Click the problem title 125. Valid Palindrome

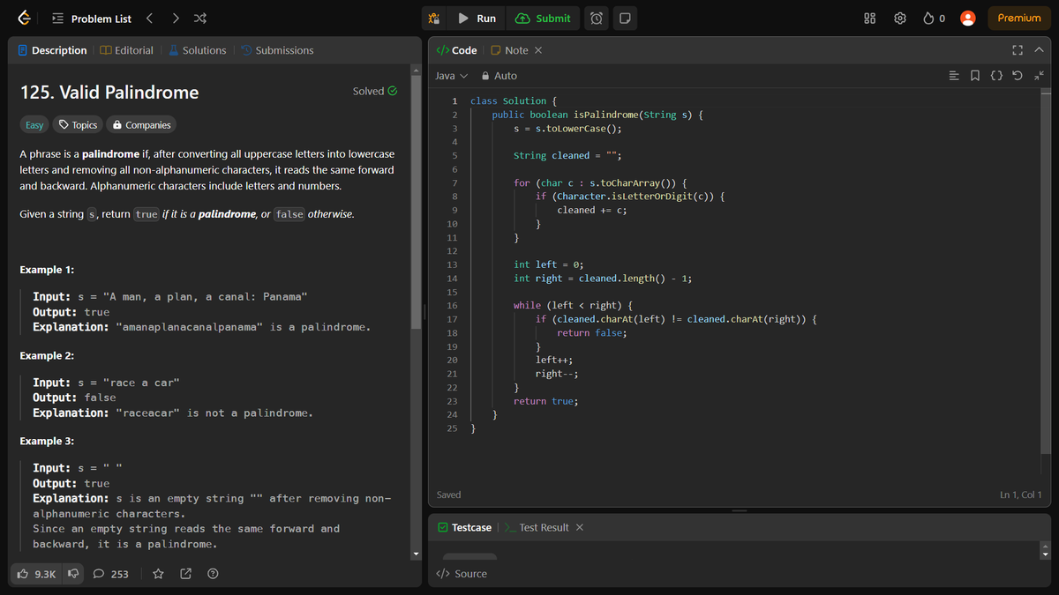click(109, 92)
